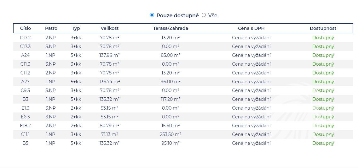The width and height of the screenshot is (358, 168).
Task: Click the 'Typ' column header
Action: [76, 28]
